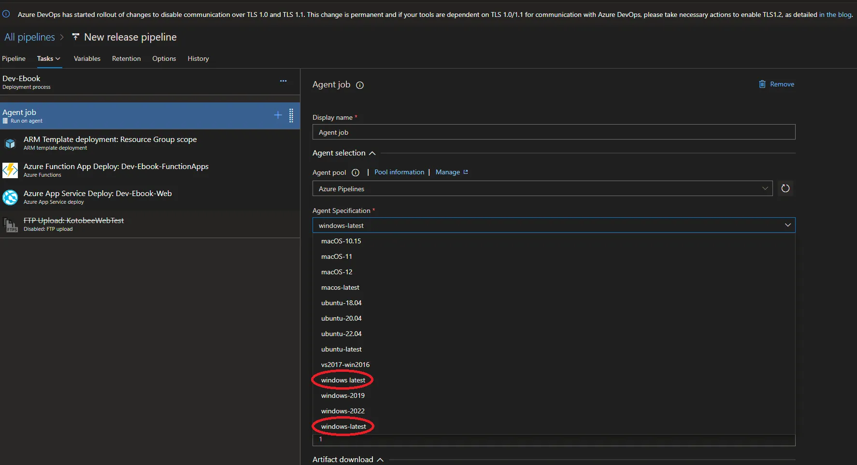This screenshot has height=465, width=857.
Task: Open the History tab
Action: pos(198,58)
